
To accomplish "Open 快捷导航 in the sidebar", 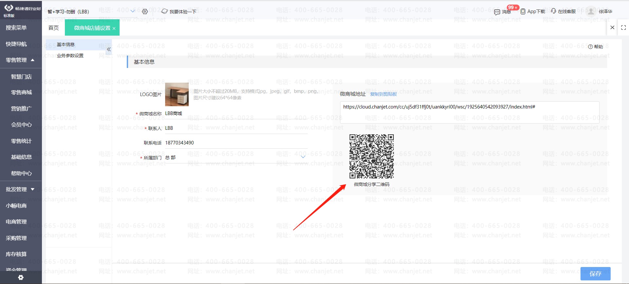I will point(16,44).
